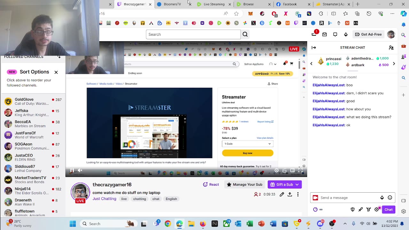409x230 pixels.
Task: Go to previous gift leaderboard page
Action: (x=311, y=64)
